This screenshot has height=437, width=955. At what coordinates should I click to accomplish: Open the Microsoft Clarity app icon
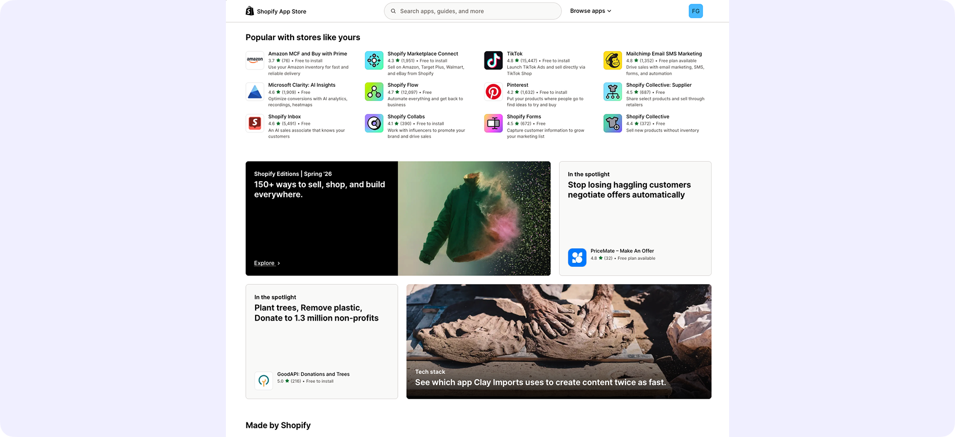tap(255, 91)
